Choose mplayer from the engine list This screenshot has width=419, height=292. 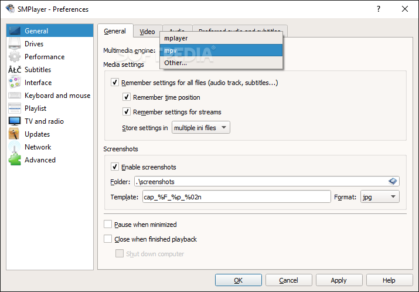point(221,38)
